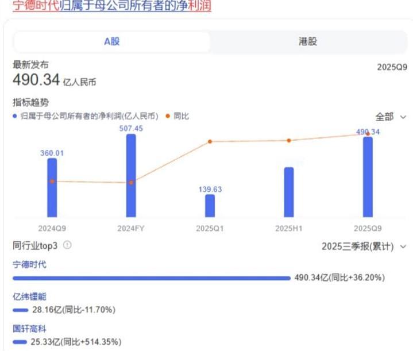Select the 2024FY bar labeled 507.45

pos(131,176)
